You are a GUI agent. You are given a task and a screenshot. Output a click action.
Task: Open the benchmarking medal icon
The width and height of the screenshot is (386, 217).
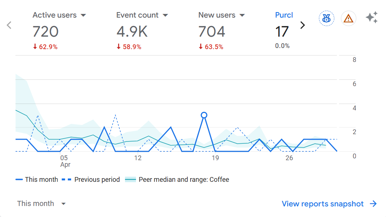326,18
